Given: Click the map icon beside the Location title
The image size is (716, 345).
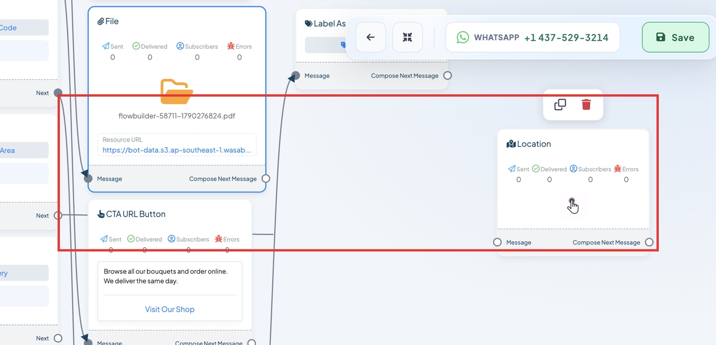Looking at the screenshot, I should tap(511, 144).
